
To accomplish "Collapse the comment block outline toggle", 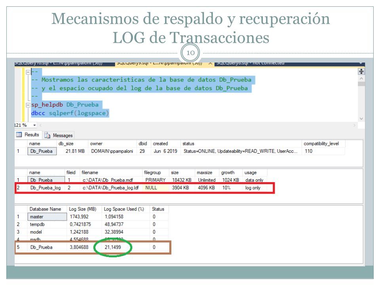I will 28,72.
